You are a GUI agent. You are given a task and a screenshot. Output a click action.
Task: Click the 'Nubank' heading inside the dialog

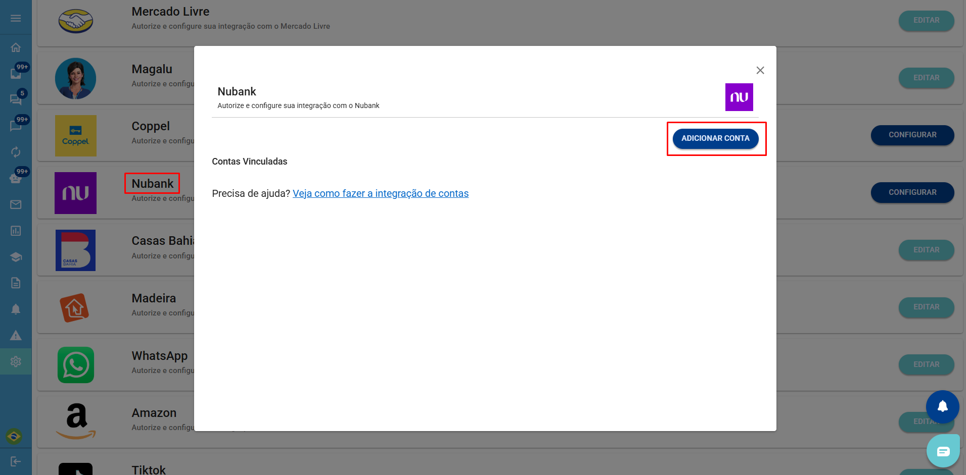pos(237,91)
